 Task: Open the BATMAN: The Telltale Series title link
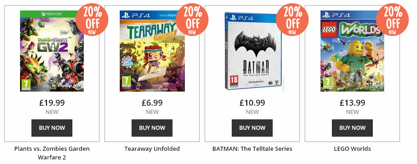point(252,149)
